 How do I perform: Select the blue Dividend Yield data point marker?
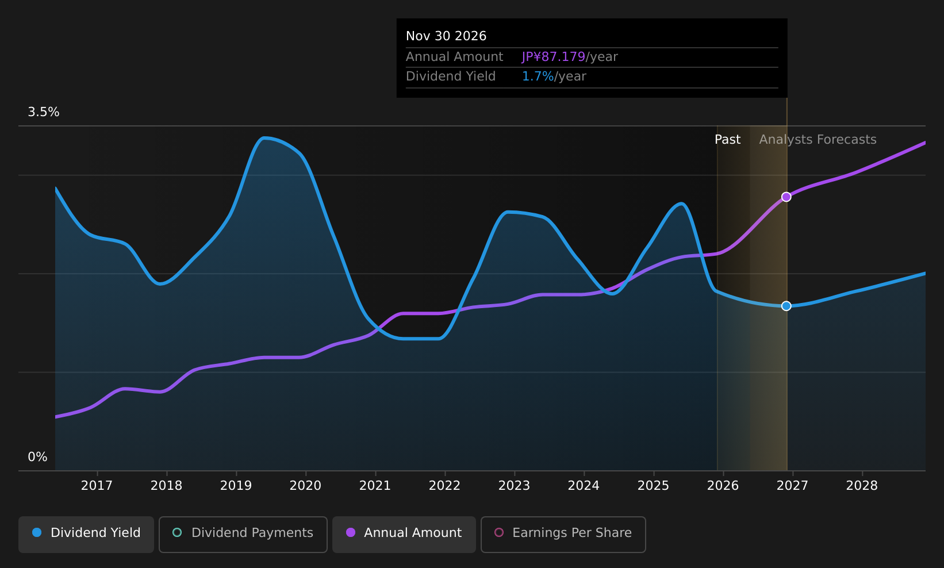786,306
